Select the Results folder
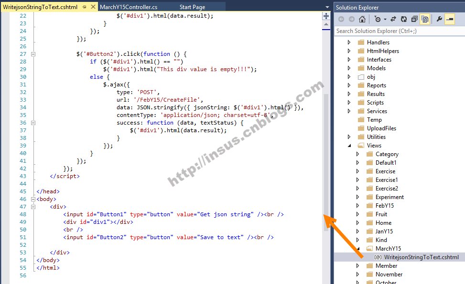The height and width of the screenshot is (284, 465). pos(376,94)
